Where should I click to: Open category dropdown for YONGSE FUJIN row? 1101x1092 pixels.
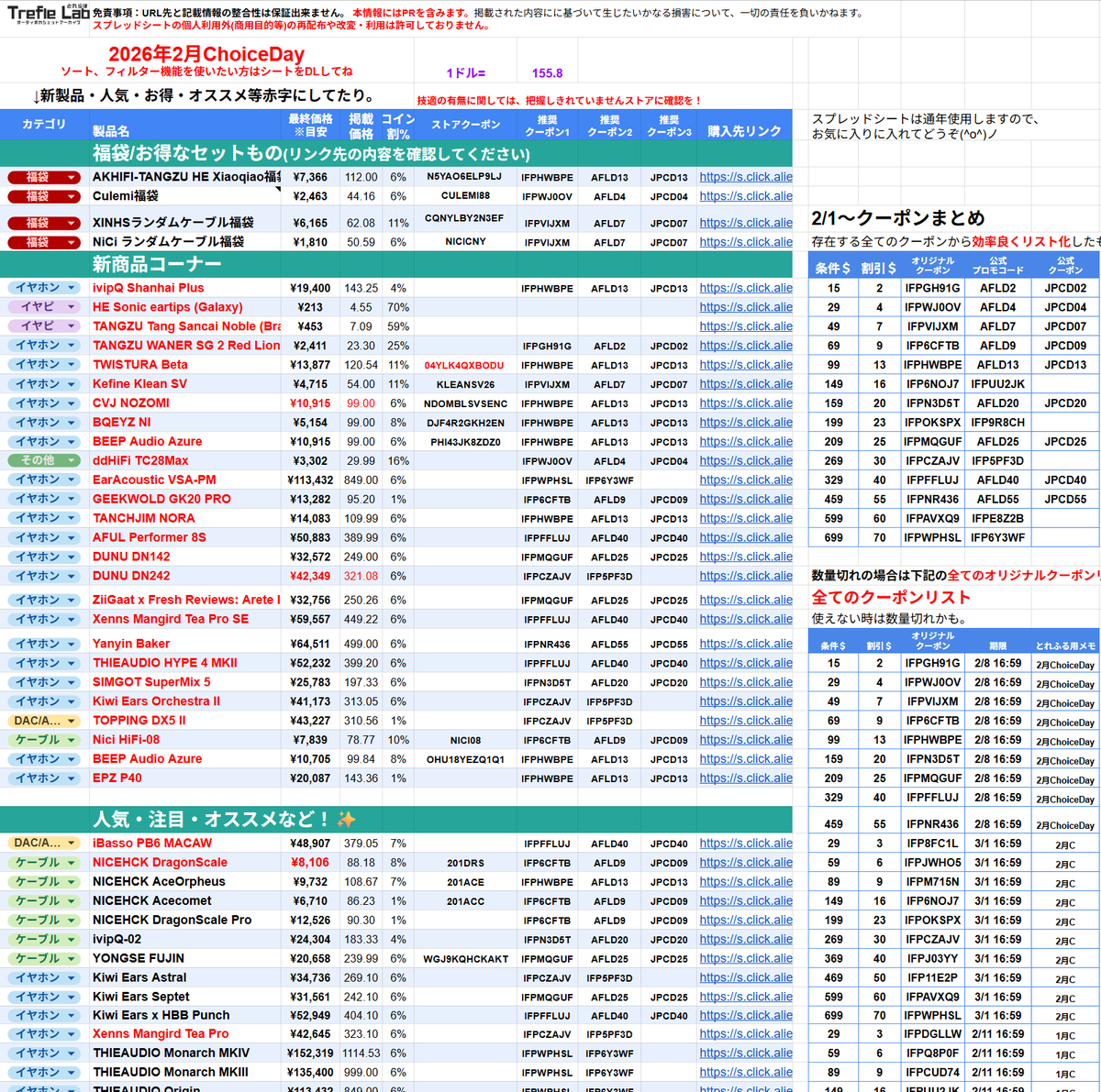tap(44, 958)
